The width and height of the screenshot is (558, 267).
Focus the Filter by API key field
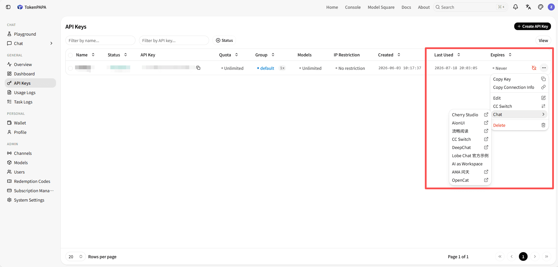[x=174, y=40]
